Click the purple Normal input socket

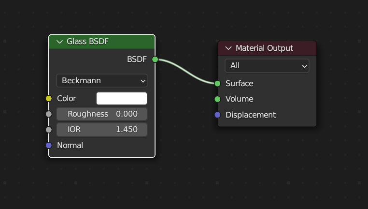[48, 145]
